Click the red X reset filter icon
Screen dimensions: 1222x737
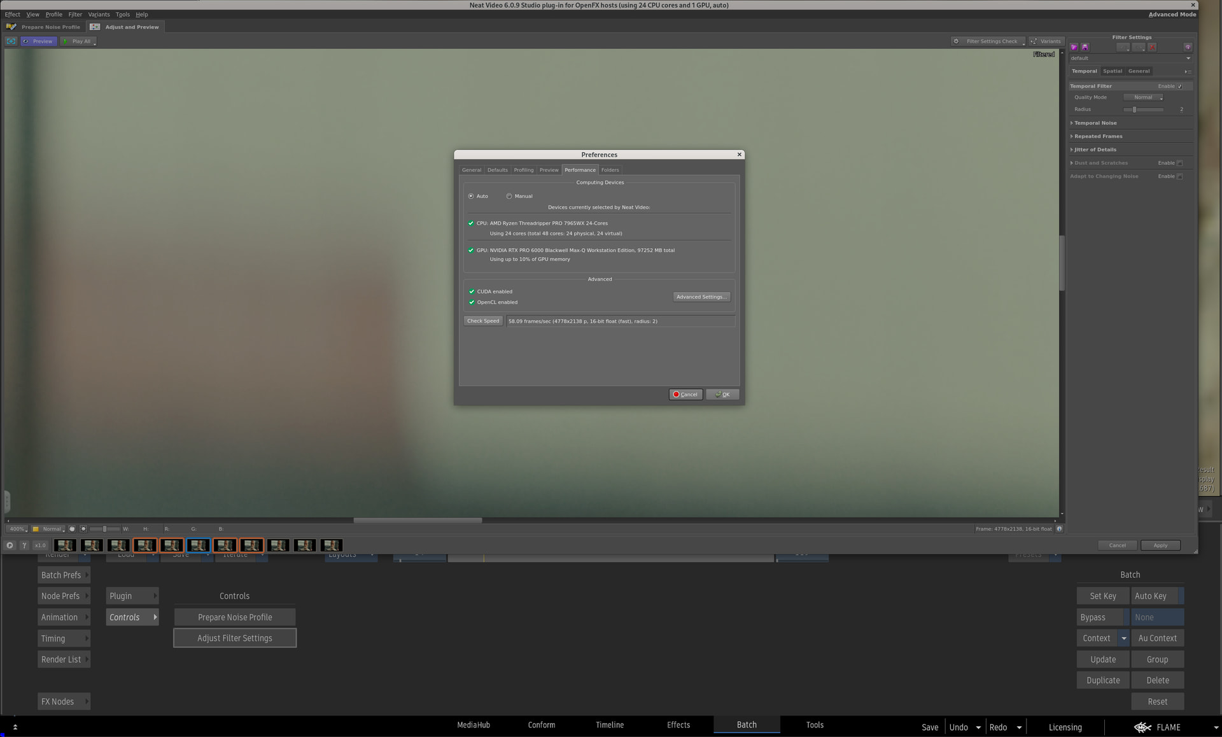pyautogui.click(x=1152, y=47)
